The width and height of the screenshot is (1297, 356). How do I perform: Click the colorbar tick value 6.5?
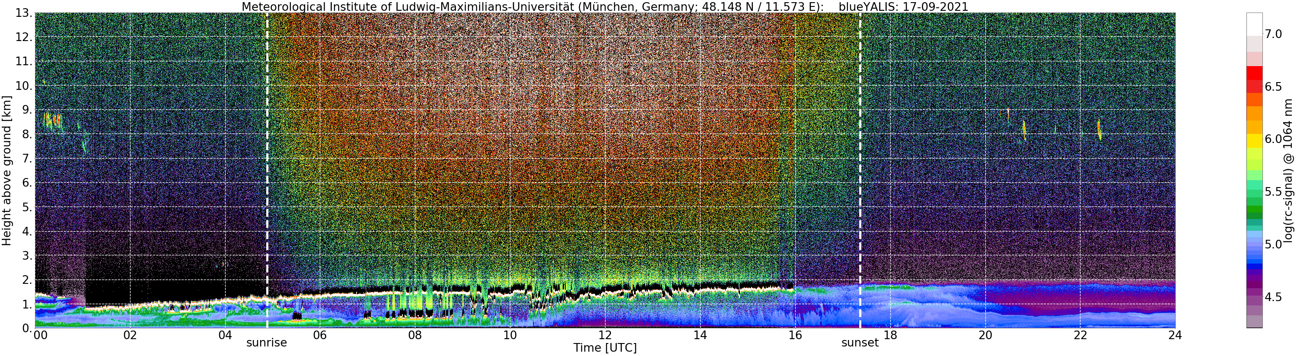pyautogui.click(x=1273, y=86)
